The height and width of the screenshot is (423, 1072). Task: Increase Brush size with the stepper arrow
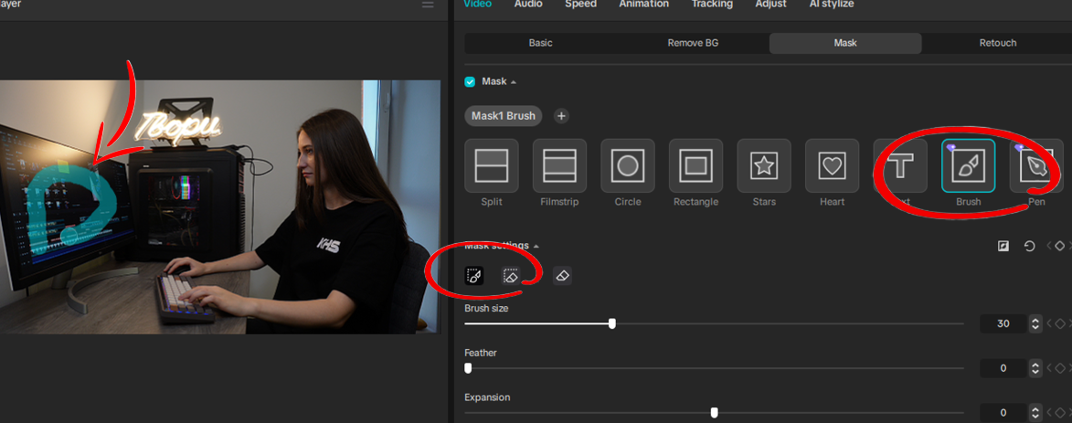click(x=1035, y=320)
